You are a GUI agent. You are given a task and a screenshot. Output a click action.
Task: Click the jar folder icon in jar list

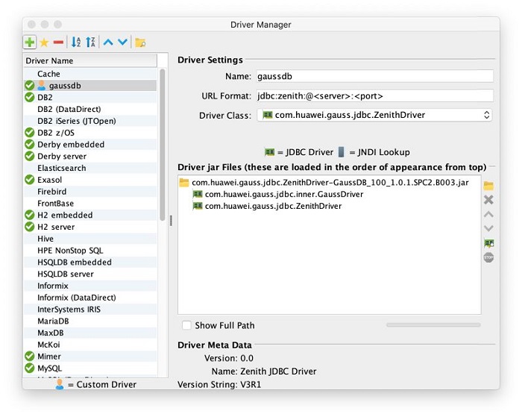coord(183,183)
